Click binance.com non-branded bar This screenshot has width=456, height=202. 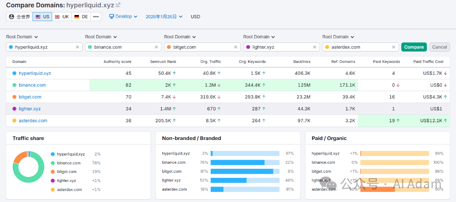(238, 162)
